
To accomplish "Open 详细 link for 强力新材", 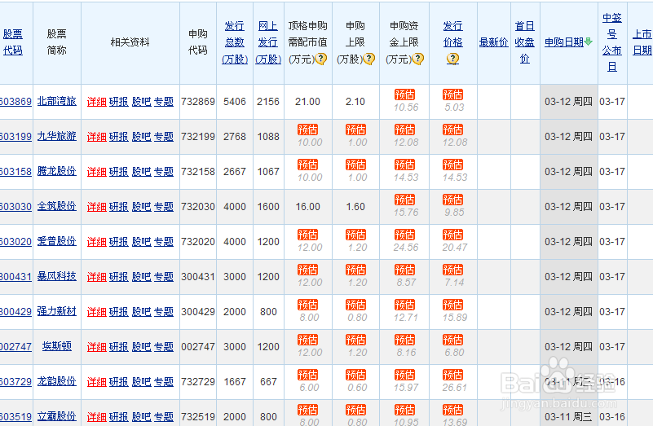I will (x=97, y=311).
